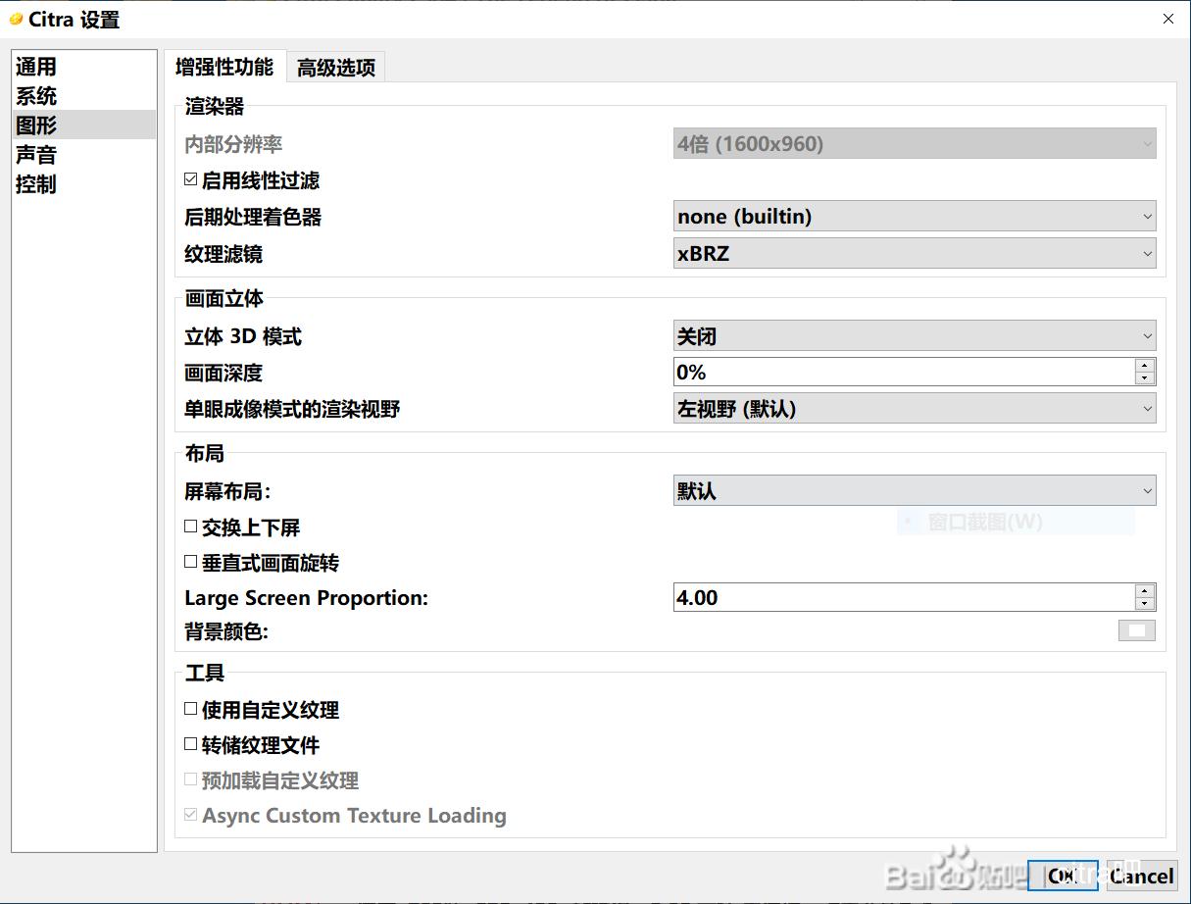Click the 画面立体 group heading
This screenshot has height=904, width=1191.
pos(224,299)
